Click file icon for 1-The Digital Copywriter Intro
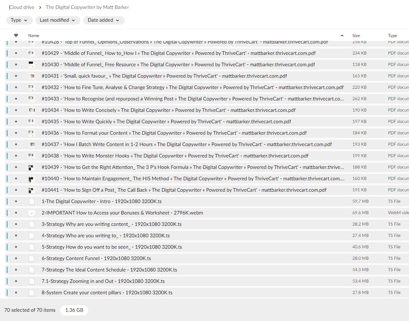This screenshot has width=409, height=321. coord(32,201)
